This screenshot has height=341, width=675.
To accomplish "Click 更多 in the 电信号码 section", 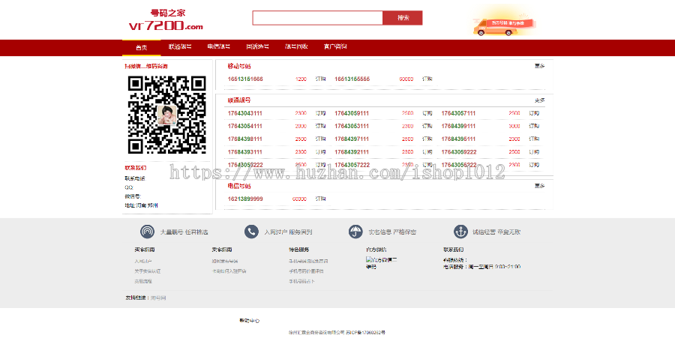I will coord(540,186).
